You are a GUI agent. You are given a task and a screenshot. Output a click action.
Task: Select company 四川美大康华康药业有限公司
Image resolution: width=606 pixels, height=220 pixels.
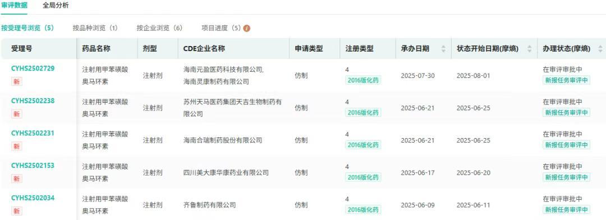click(226, 172)
